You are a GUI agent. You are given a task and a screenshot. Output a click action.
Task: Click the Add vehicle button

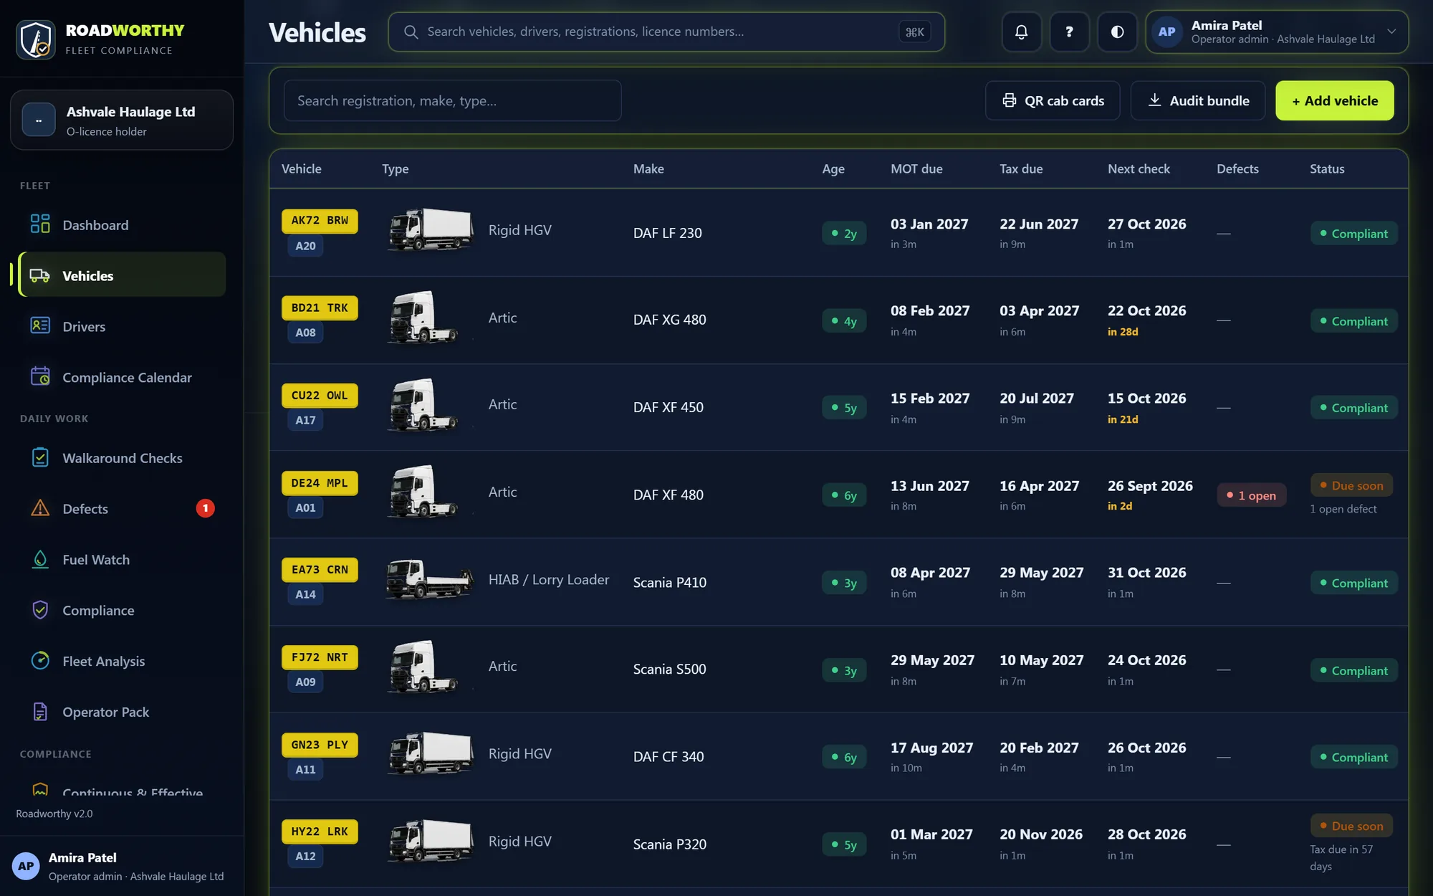pos(1335,100)
